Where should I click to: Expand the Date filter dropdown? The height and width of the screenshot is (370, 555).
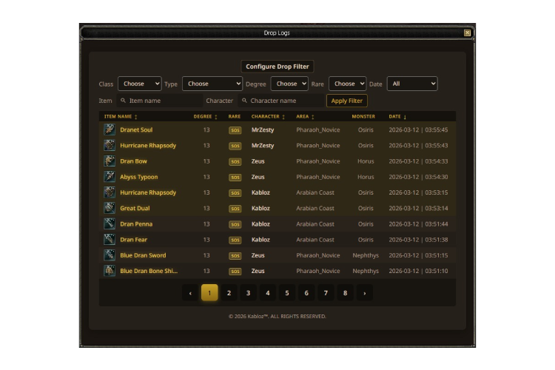coord(411,84)
